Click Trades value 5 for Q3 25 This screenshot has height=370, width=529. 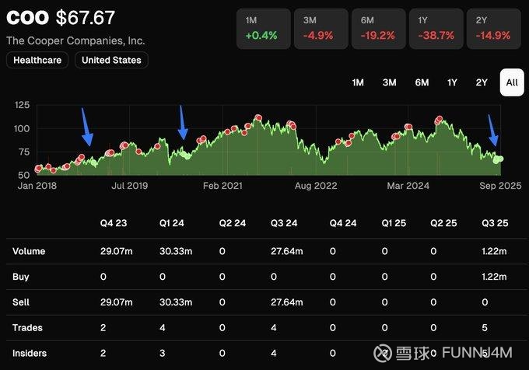click(x=485, y=328)
